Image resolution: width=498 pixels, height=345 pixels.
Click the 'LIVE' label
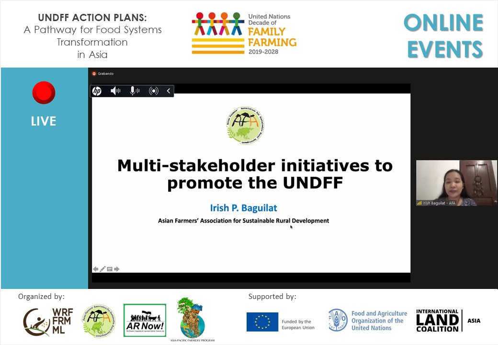(x=44, y=121)
